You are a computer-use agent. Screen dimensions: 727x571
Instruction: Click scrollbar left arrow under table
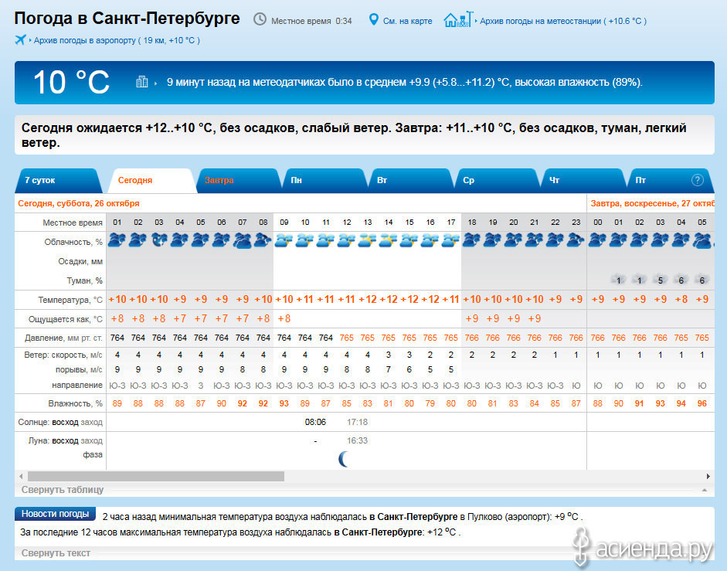[x=21, y=477]
